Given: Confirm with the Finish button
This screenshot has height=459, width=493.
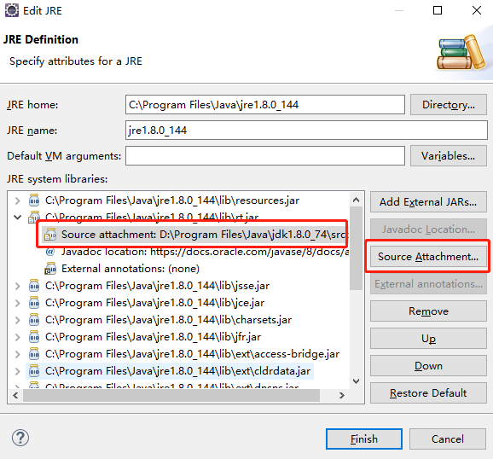Looking at the screenshot, I should pyautogui.click(x=364, y=439).
